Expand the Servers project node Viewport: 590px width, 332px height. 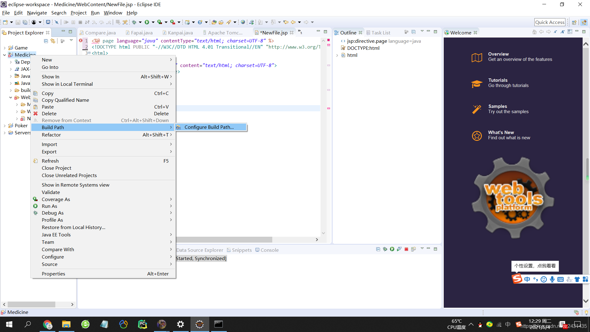tap(5, 133)
